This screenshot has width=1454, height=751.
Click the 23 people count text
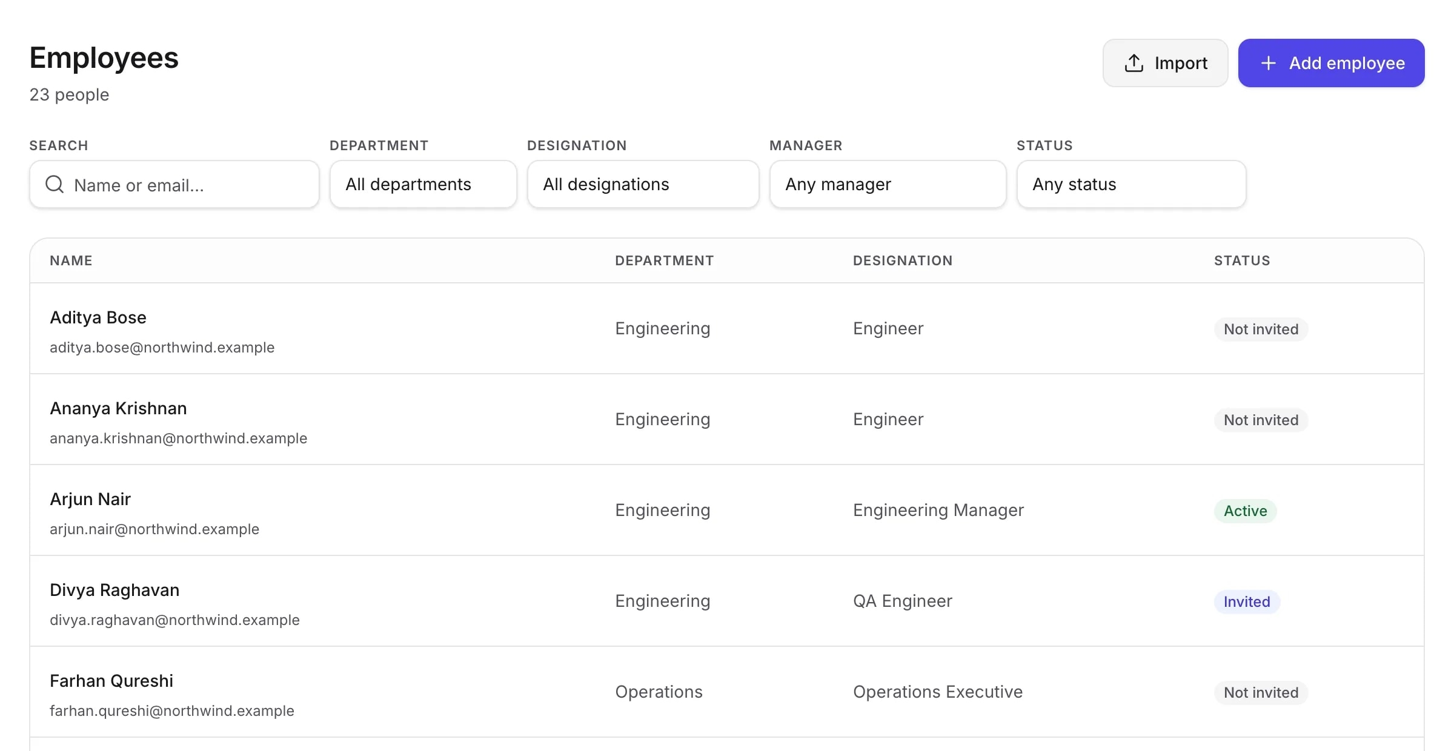tap(69, 94)
